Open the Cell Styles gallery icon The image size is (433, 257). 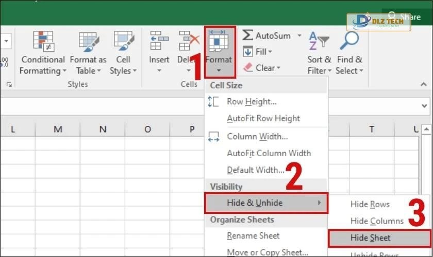124,41
